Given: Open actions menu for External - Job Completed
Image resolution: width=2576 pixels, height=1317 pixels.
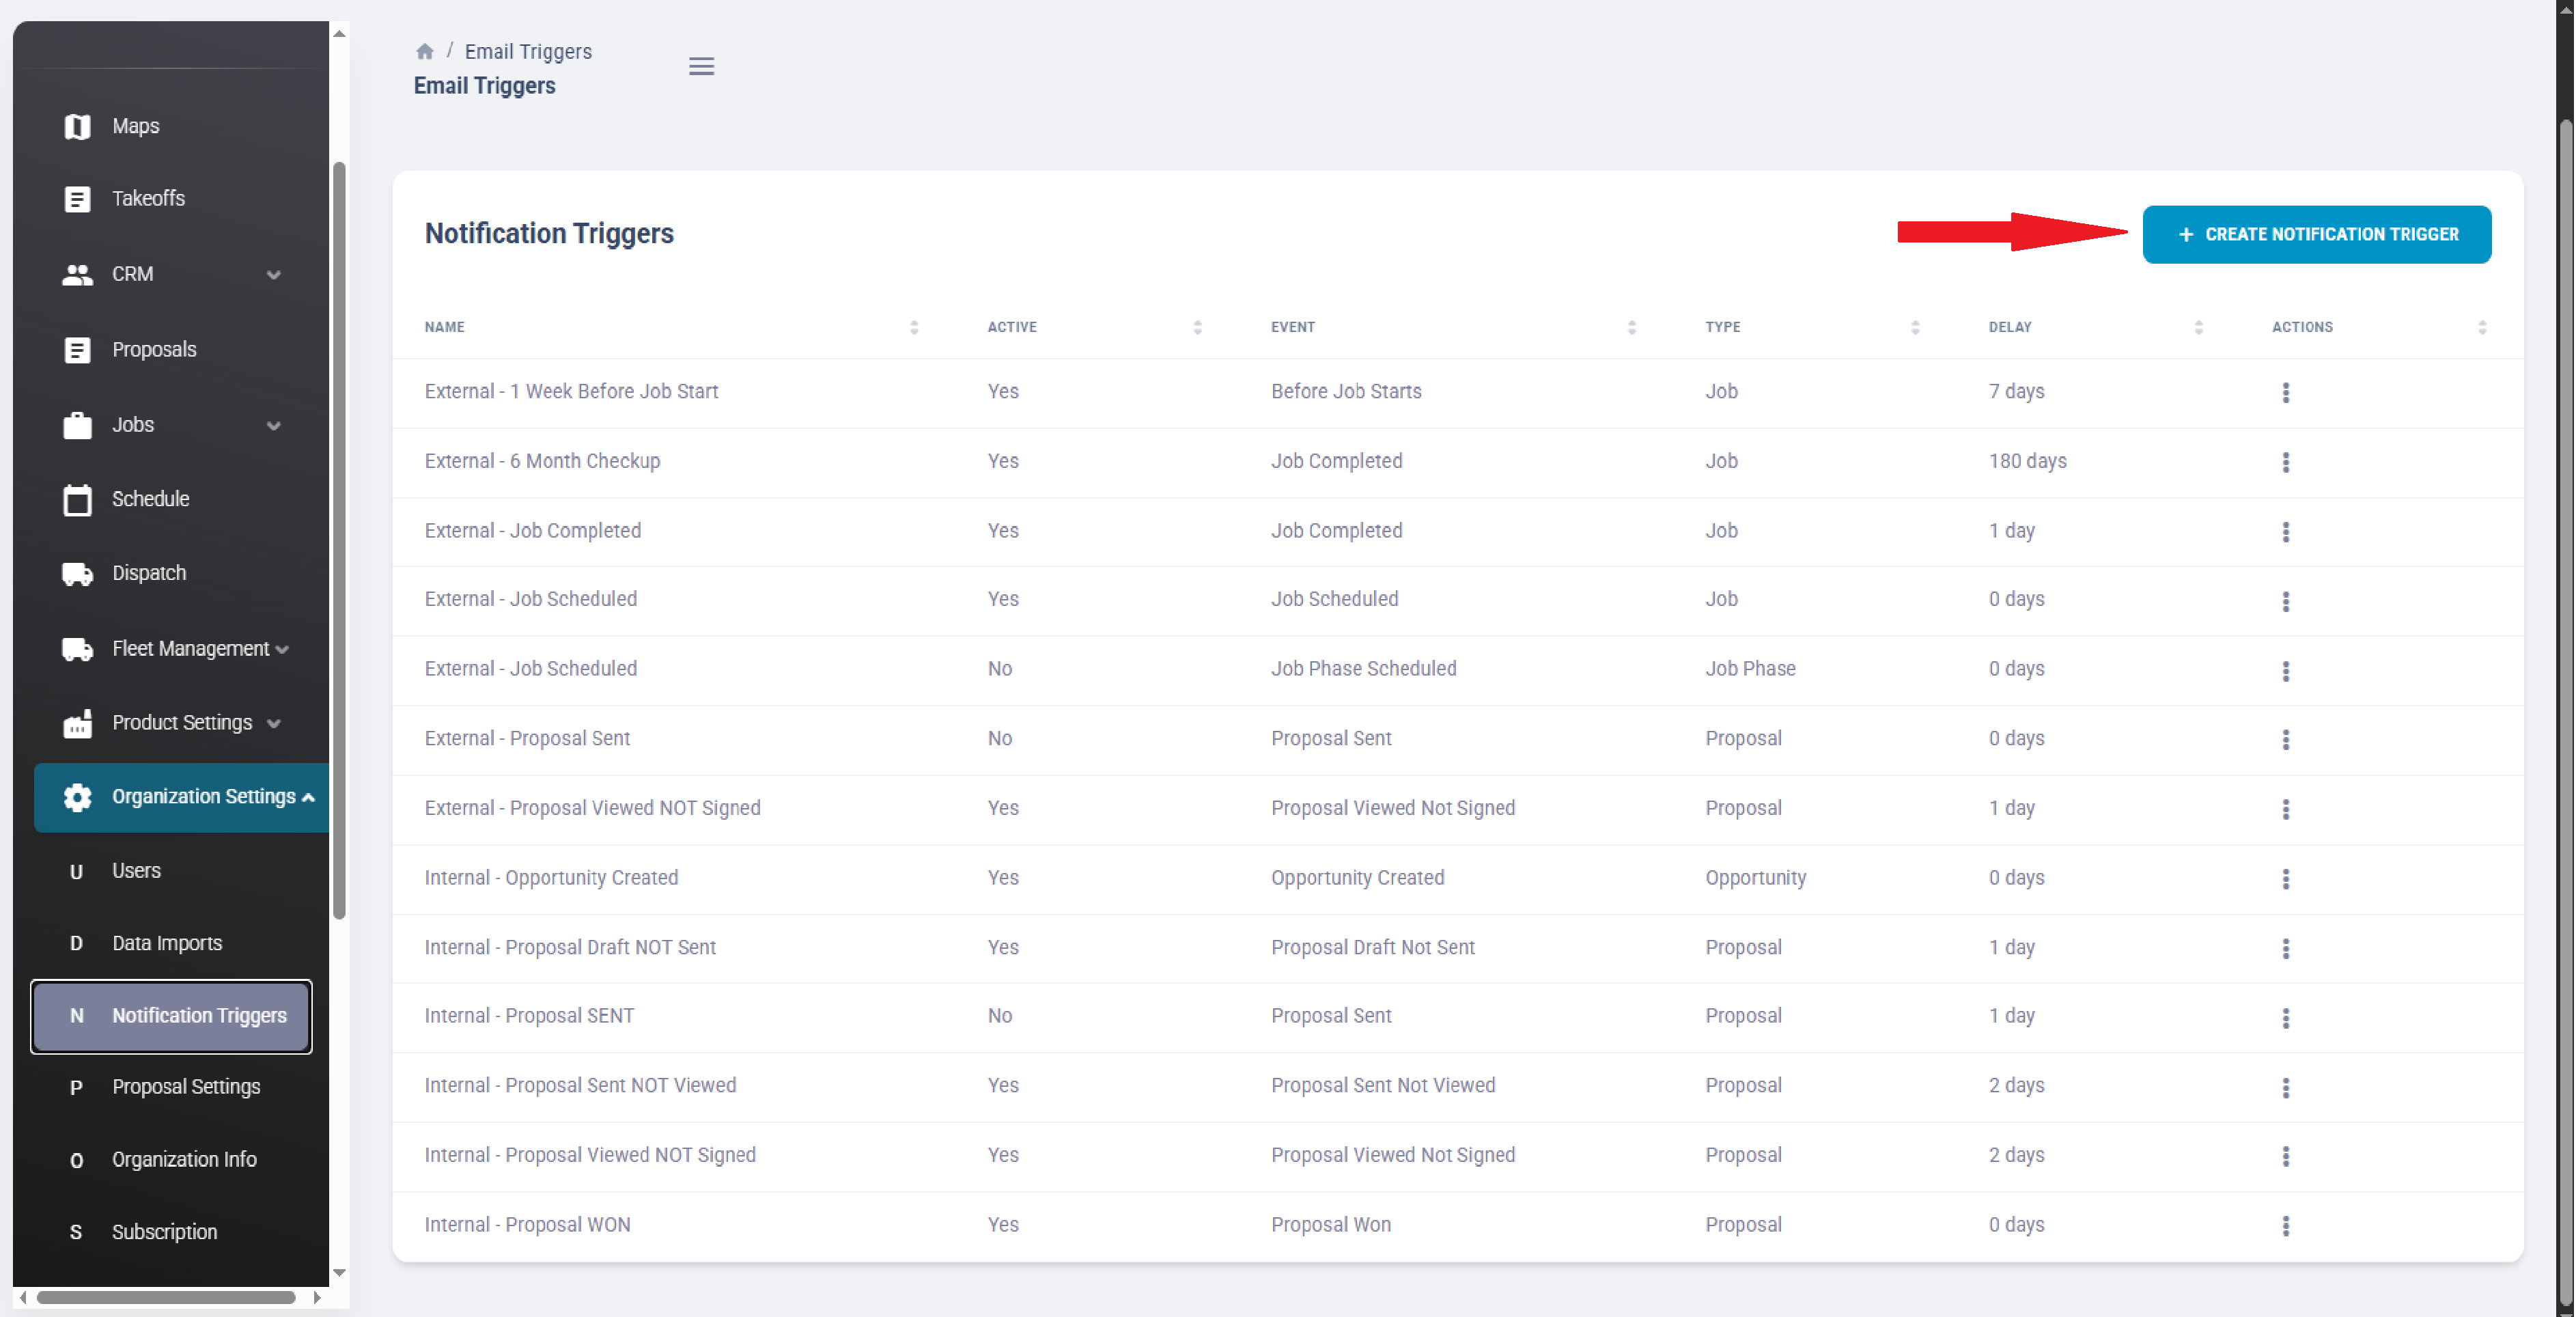Looking at the screenshot, I should coord(2285,532).
